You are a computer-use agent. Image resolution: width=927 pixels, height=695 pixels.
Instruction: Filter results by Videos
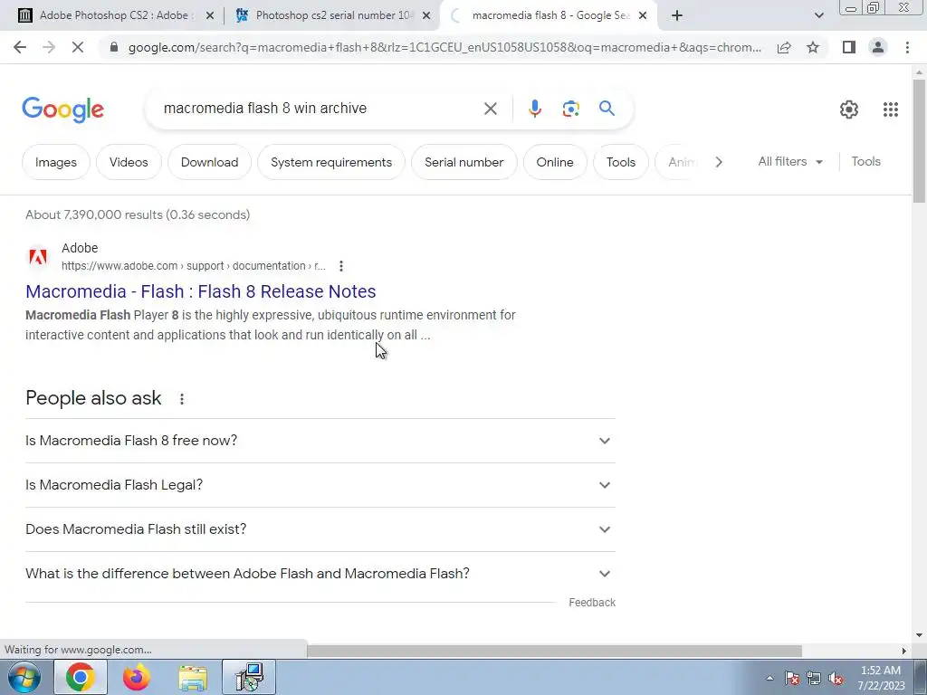pos(129,162)
